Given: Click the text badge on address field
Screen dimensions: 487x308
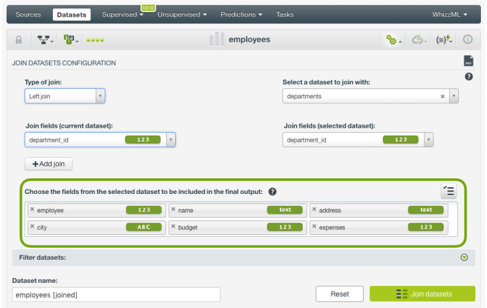Looking at the screenshot, I should click(x=426, y=210).
